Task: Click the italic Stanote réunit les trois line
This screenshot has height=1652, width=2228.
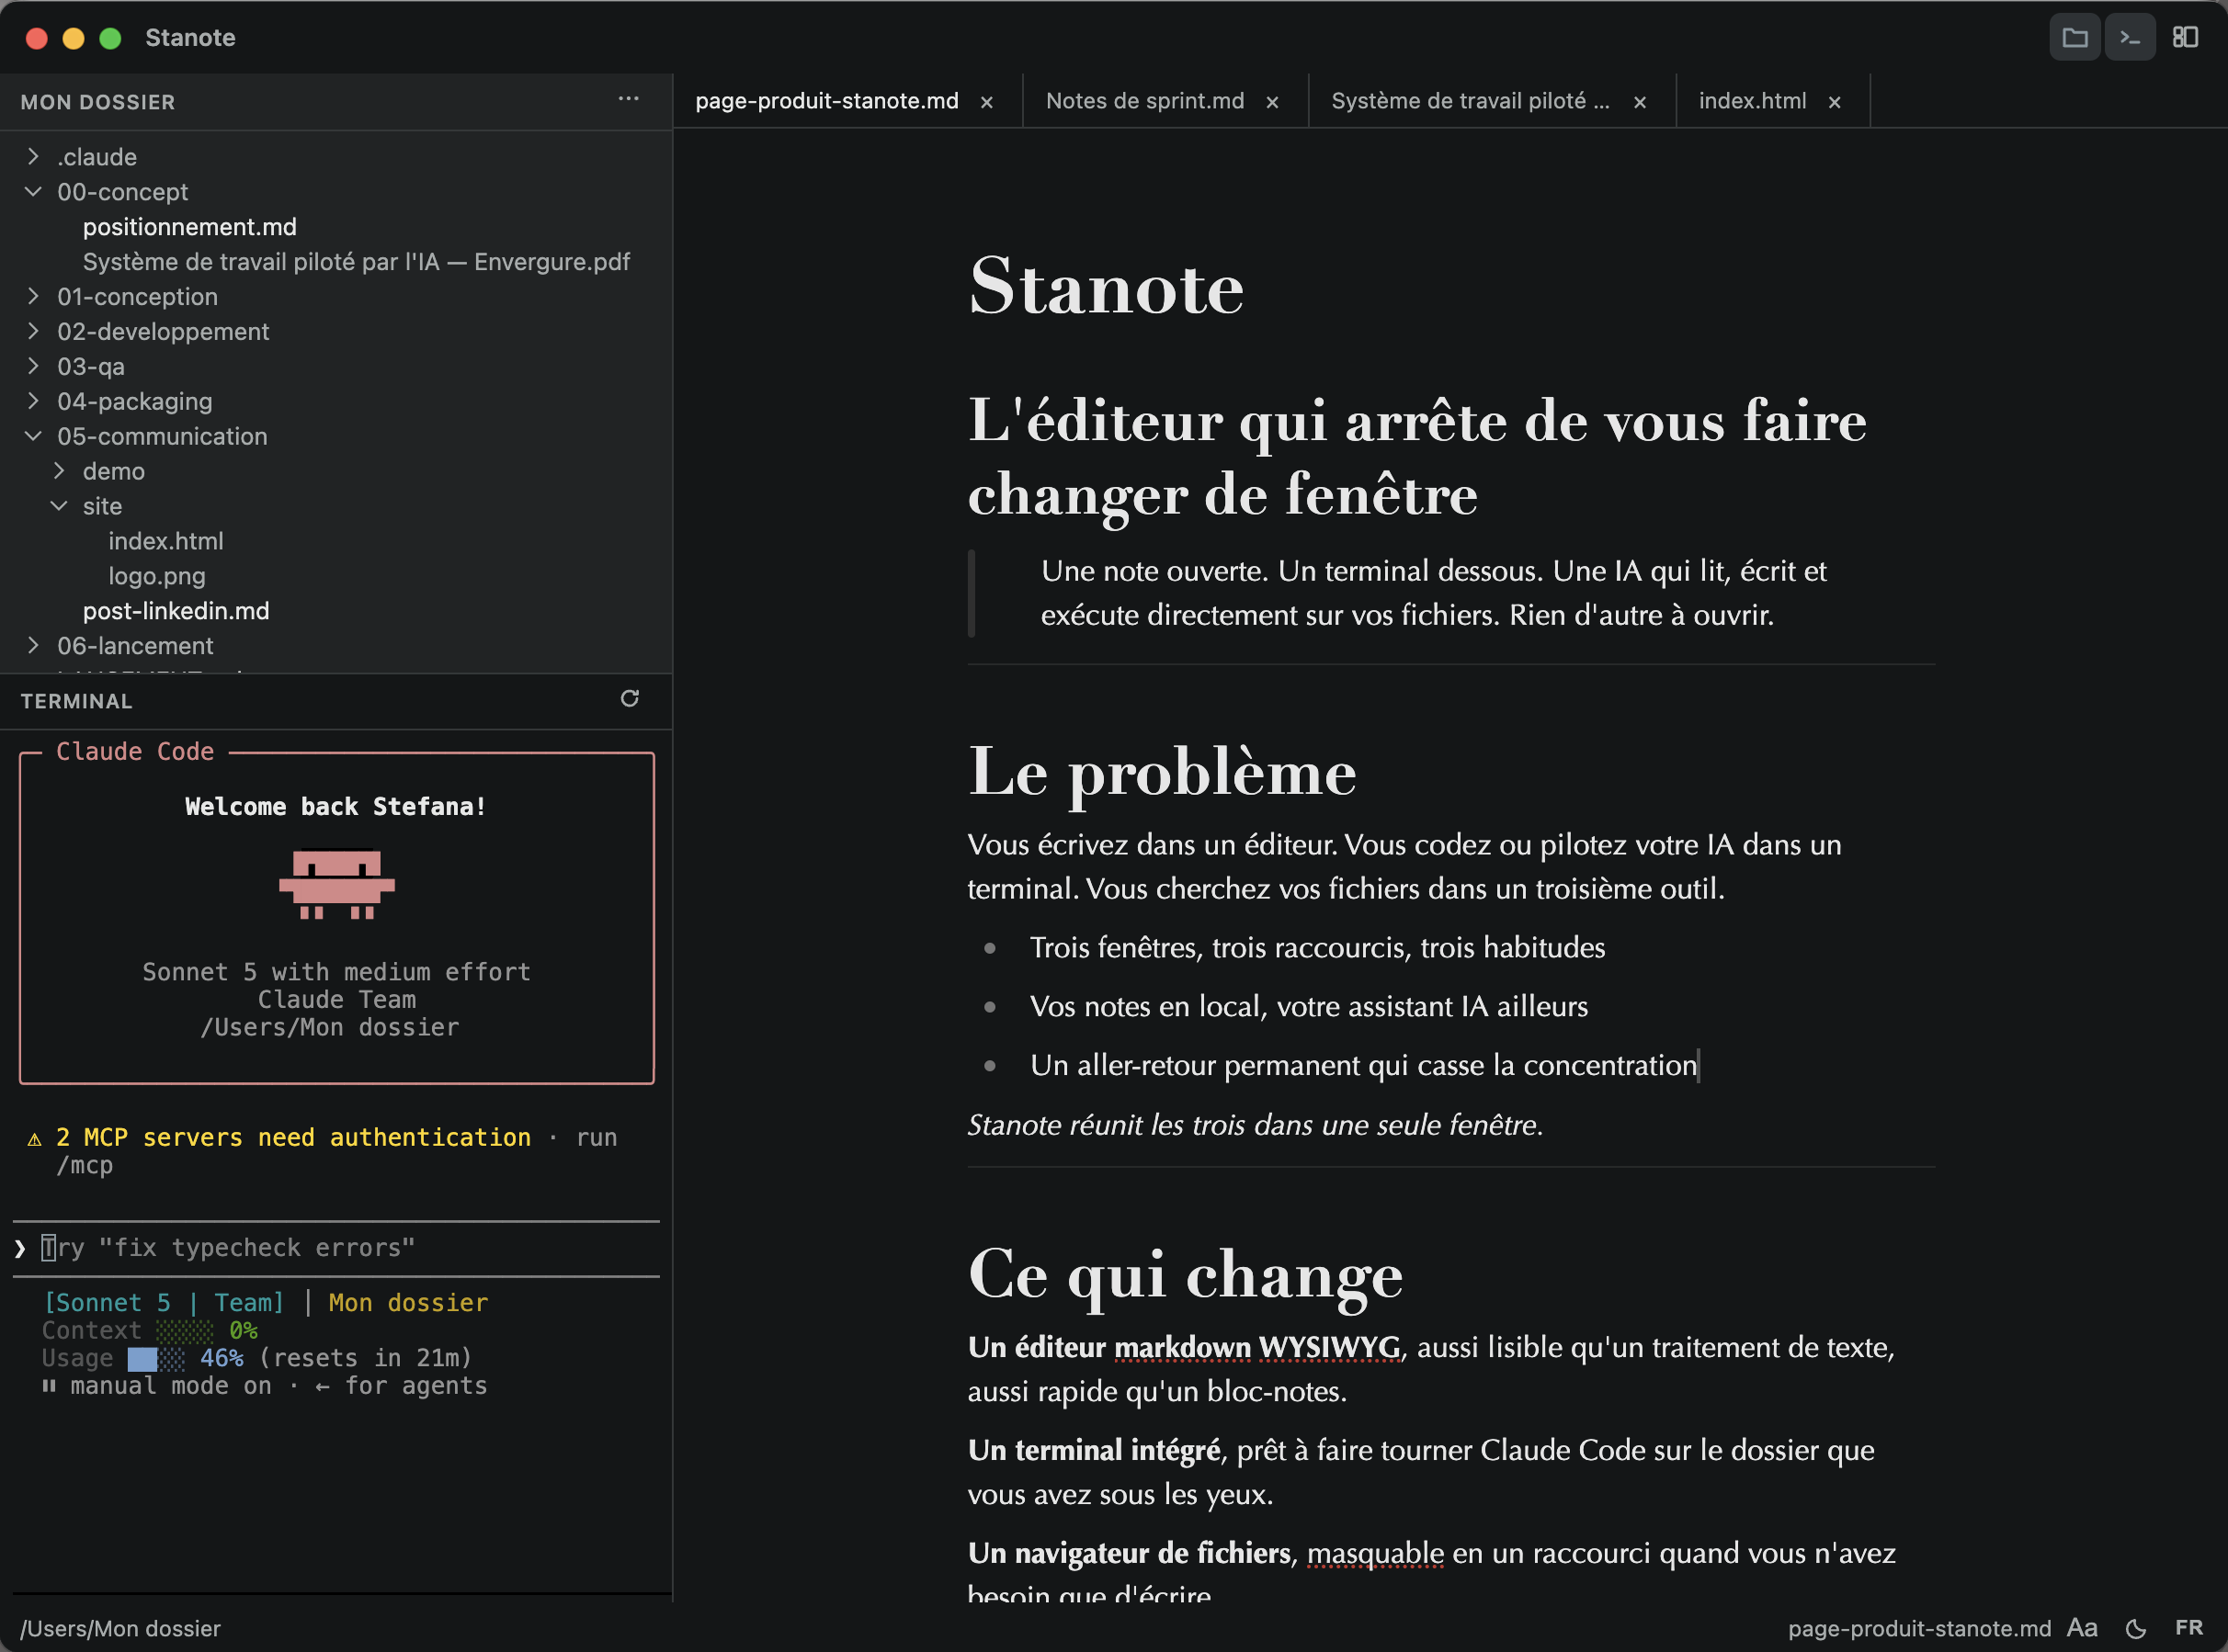Action: (x=1255, y=1125)
